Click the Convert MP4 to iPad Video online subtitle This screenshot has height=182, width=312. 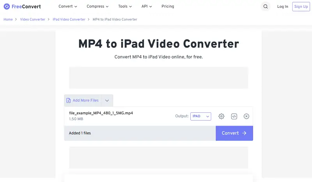click(x=159, y=57)
